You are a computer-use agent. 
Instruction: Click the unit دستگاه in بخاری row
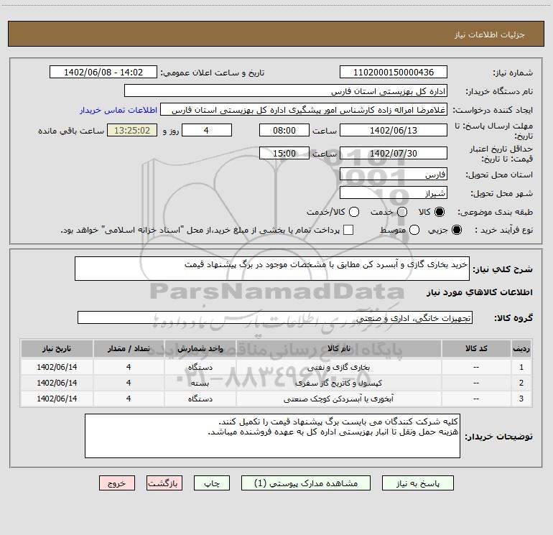pos(200,368)
